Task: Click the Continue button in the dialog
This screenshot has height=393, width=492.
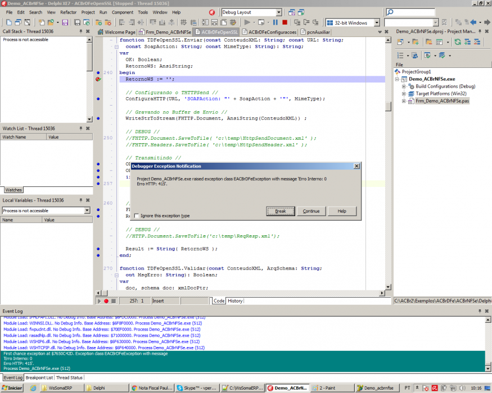Action: pos(311,211)
